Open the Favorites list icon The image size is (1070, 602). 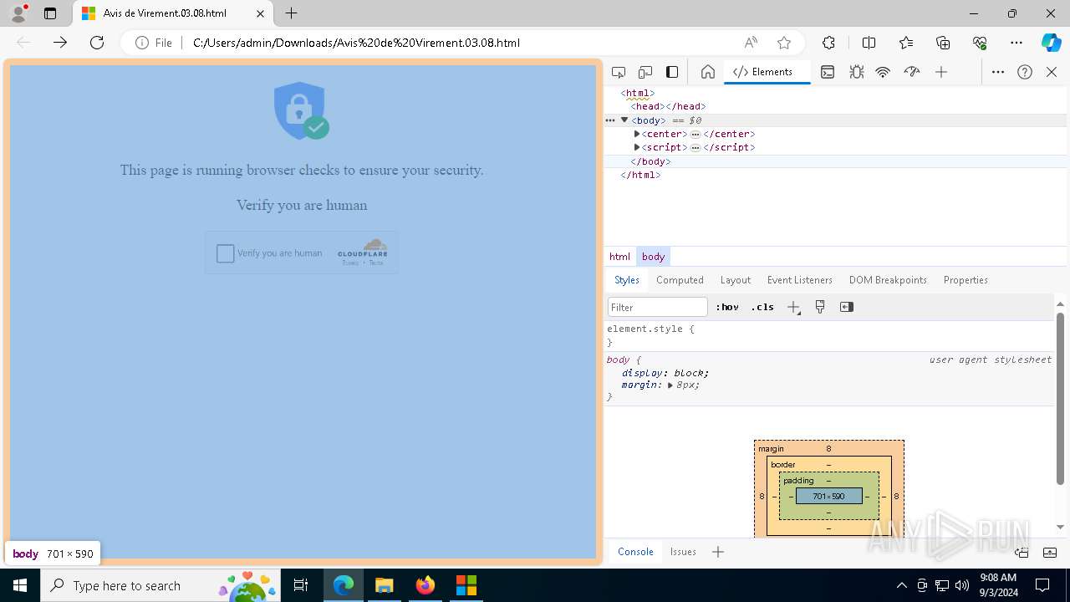pyautogui.click(x=906, y=43)
